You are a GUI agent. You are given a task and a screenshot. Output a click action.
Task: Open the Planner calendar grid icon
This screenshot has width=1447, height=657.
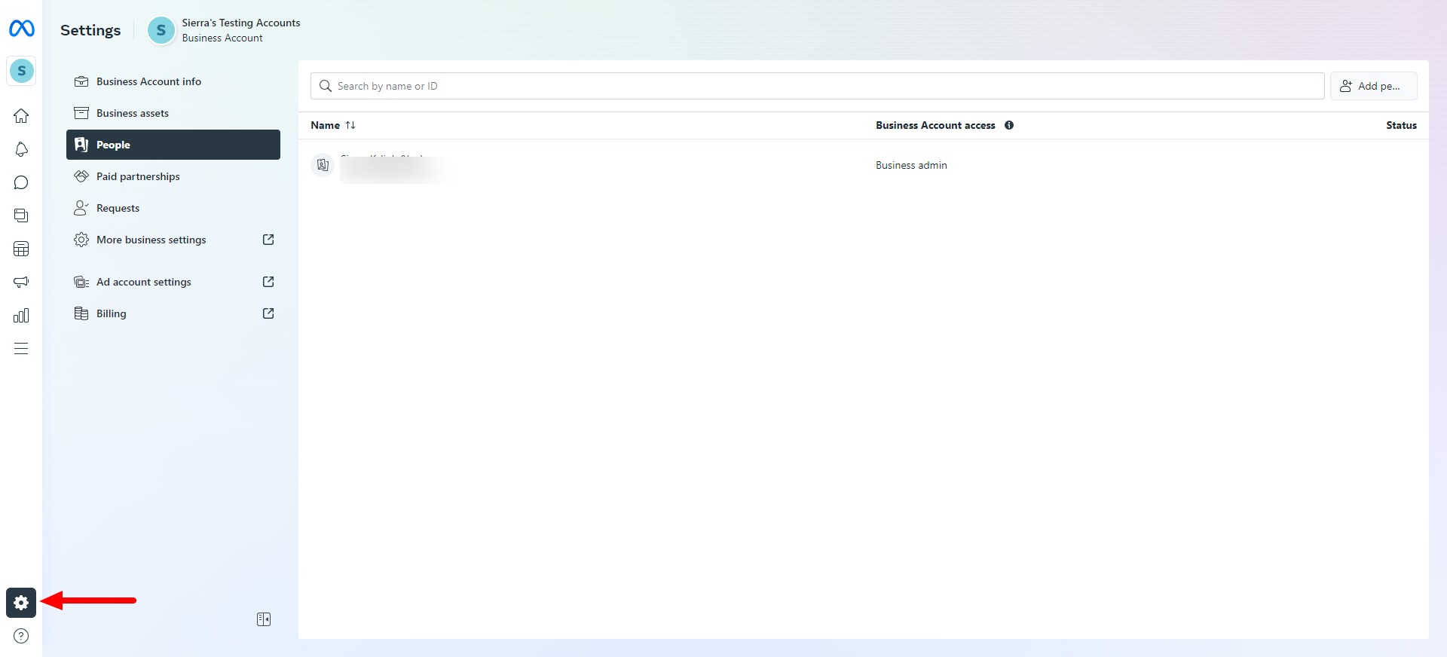coord(21,249)
